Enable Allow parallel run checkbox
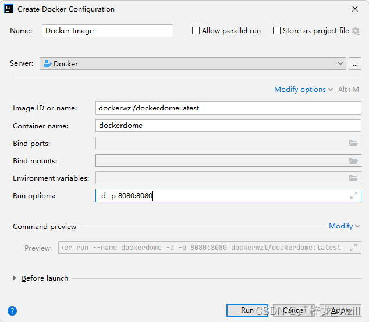369x322 pixels. 196,31
